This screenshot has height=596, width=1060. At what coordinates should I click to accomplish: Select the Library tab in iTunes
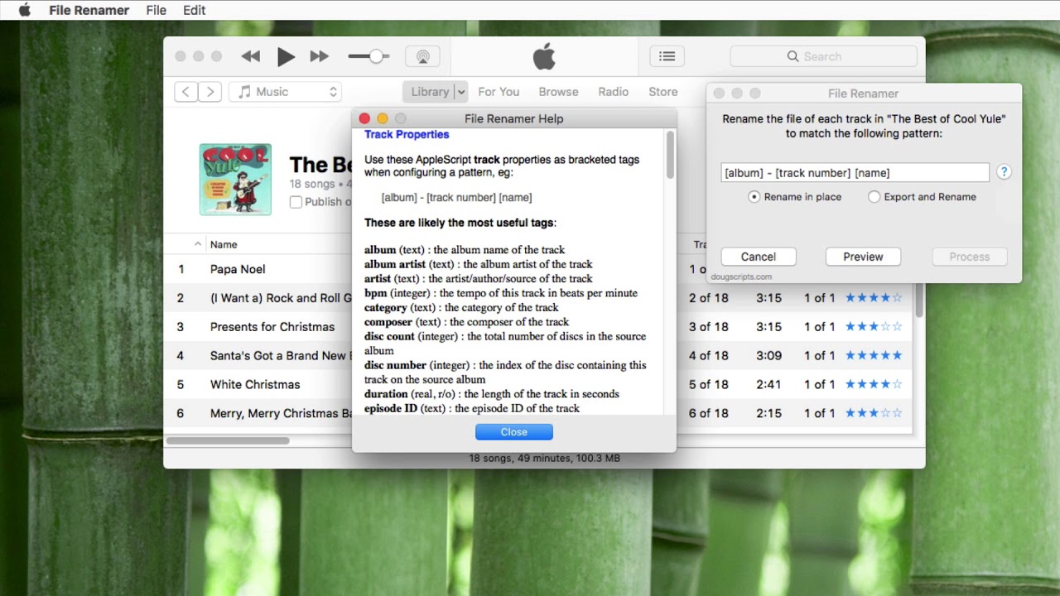pyautogui.click(x=429, y=92)
